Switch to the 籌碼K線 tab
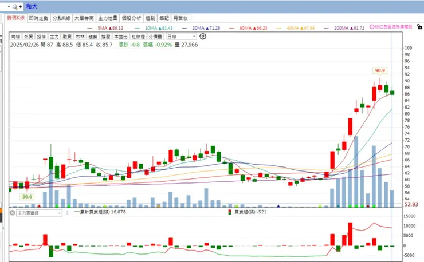Viewport: 424px width, 262px height. coord(16,18)
